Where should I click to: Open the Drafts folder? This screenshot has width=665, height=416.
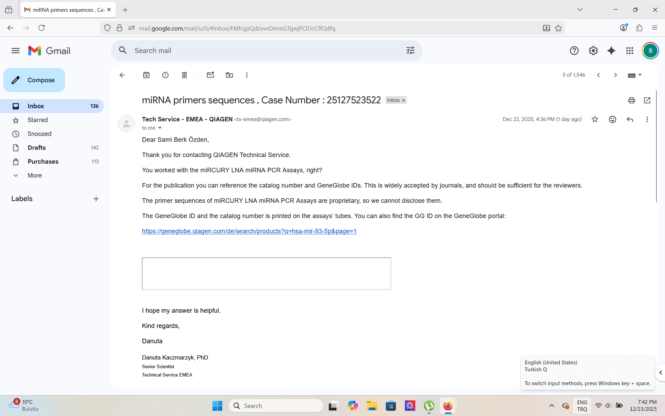(x=52, y=148)
